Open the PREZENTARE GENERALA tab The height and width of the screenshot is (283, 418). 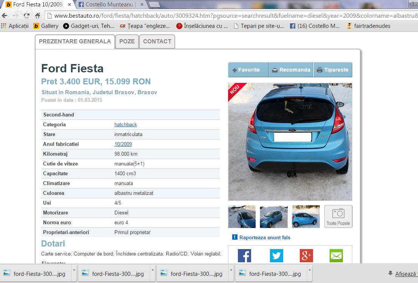[x=75, y=41]
